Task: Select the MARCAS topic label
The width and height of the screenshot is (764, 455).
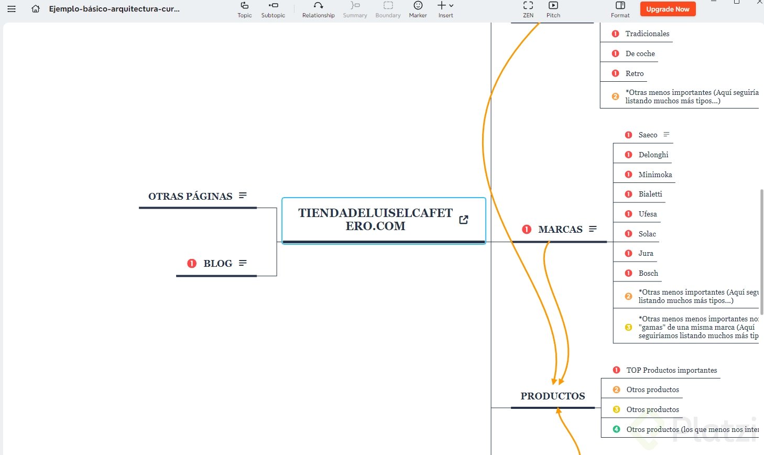Action: 560,230
